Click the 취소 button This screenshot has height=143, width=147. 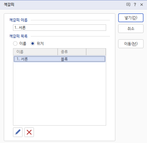coord(131,29)
